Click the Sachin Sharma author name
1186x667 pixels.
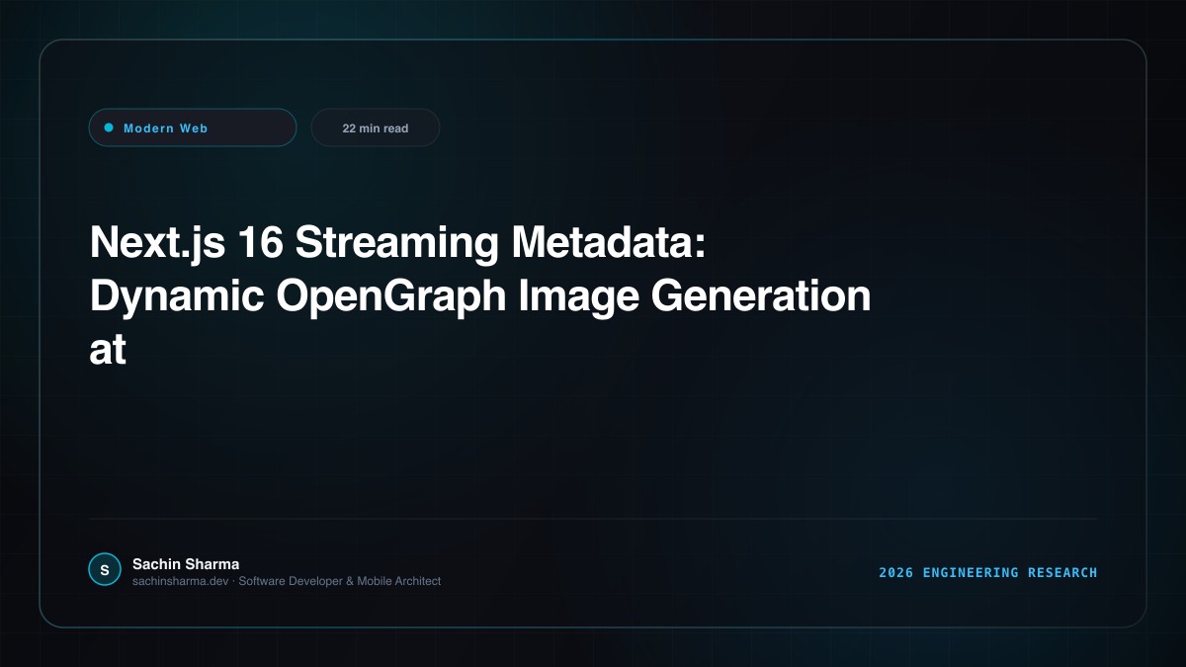pos(186,564)
